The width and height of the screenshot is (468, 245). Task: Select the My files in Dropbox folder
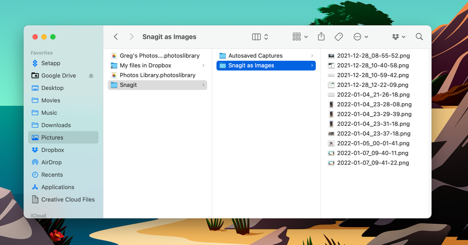157,66
